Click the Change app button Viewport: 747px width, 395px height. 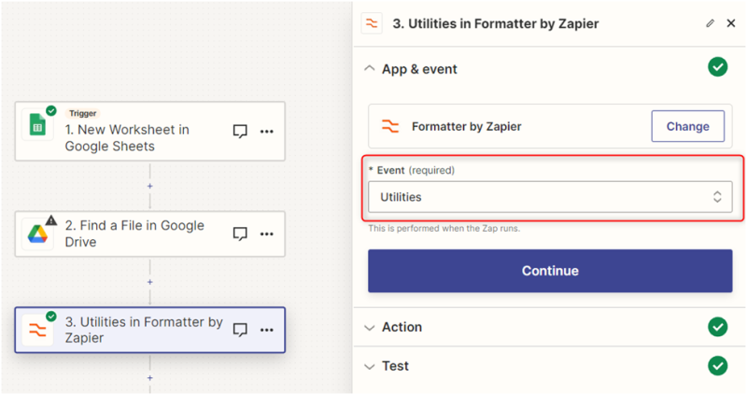[x=687, y=126]
